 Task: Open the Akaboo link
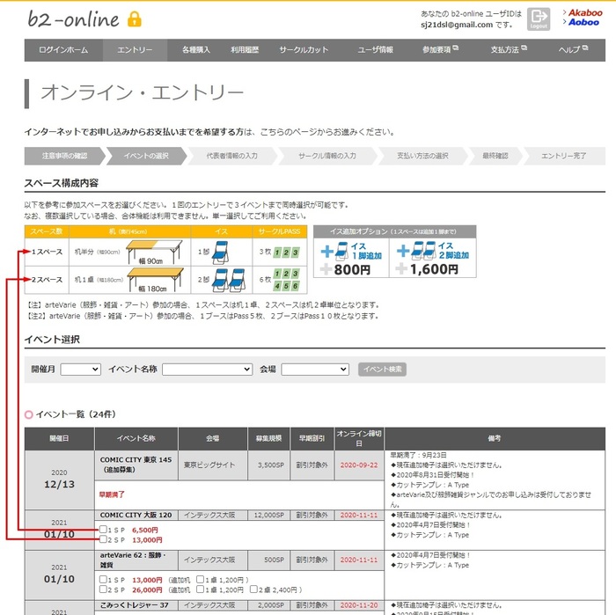tap(584, 13)
